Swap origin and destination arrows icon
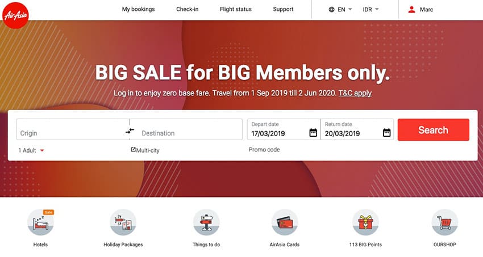 tap(130, 131)
